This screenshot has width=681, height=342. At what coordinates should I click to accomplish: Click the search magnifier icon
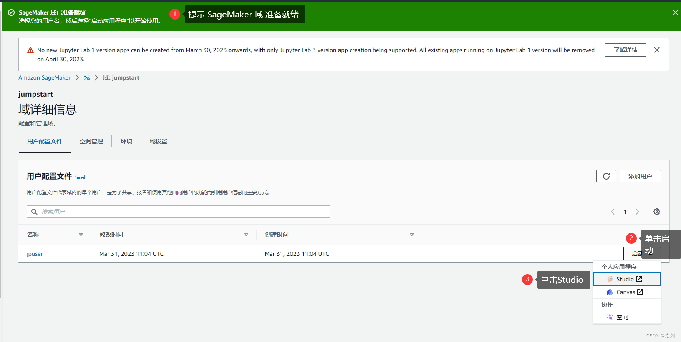pos(34,212)
